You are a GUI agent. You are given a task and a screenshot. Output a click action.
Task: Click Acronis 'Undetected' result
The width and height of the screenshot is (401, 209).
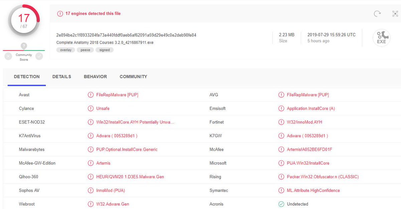pos(297,204)
